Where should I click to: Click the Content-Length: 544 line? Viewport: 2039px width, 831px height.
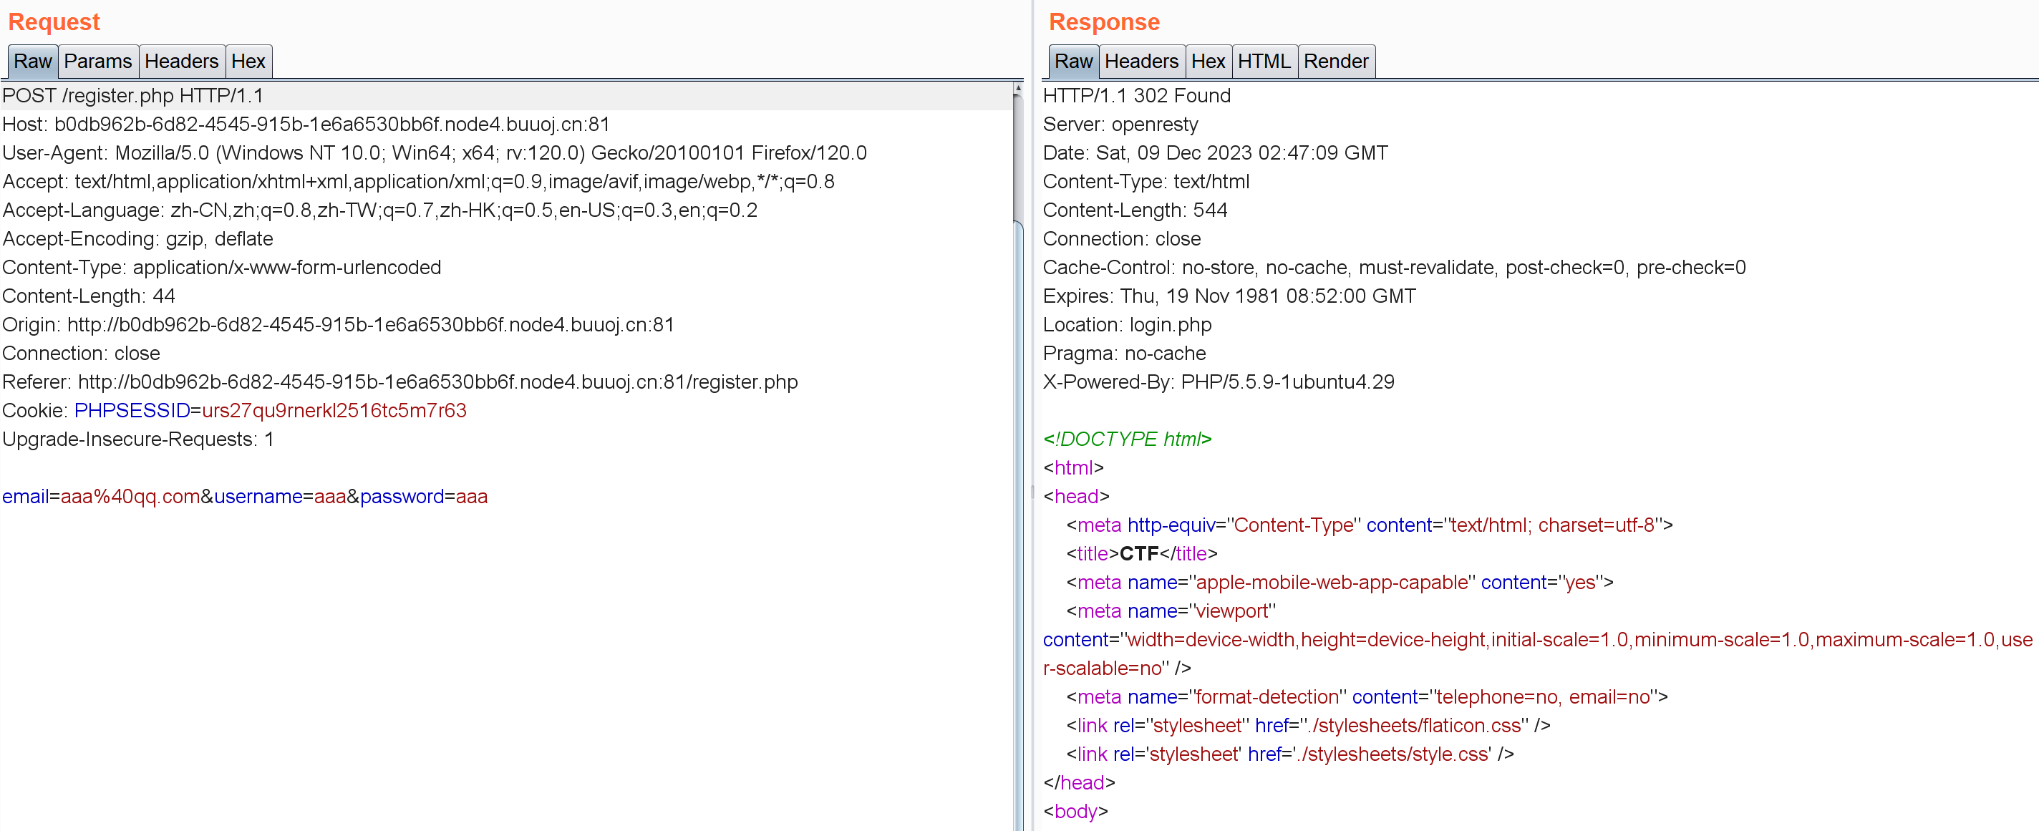1135,210
